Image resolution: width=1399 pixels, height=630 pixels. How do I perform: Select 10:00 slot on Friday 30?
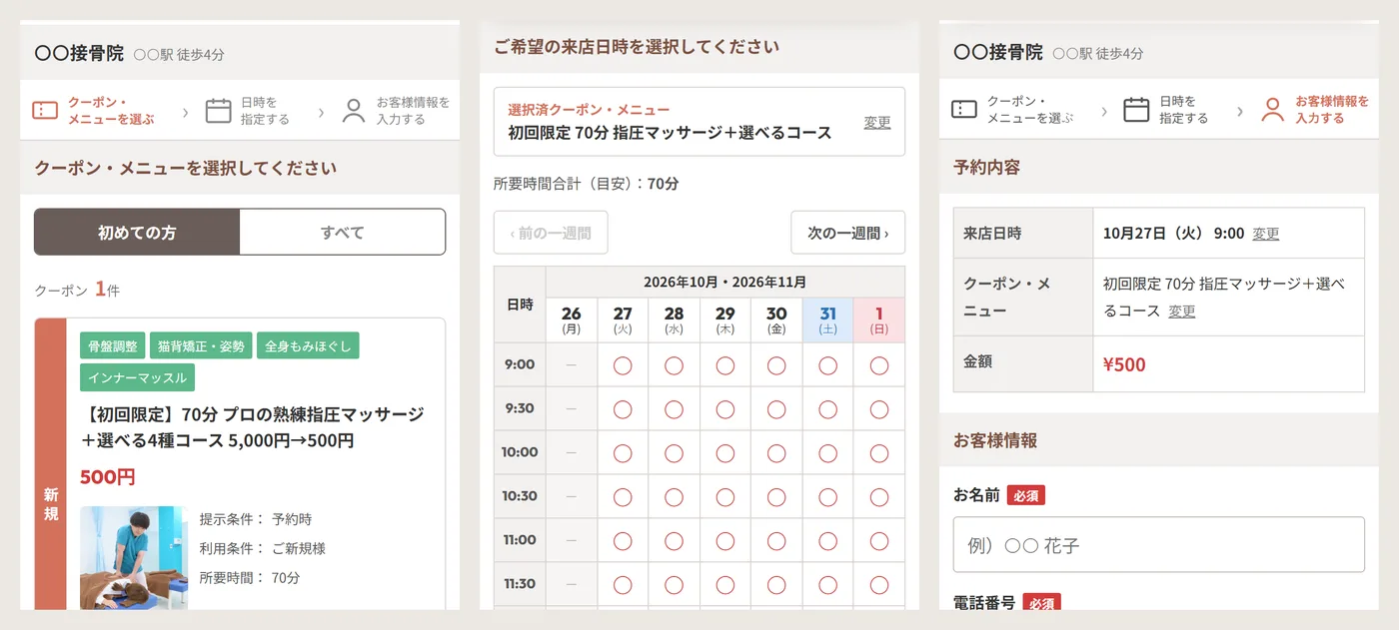(x=776, y=453)
